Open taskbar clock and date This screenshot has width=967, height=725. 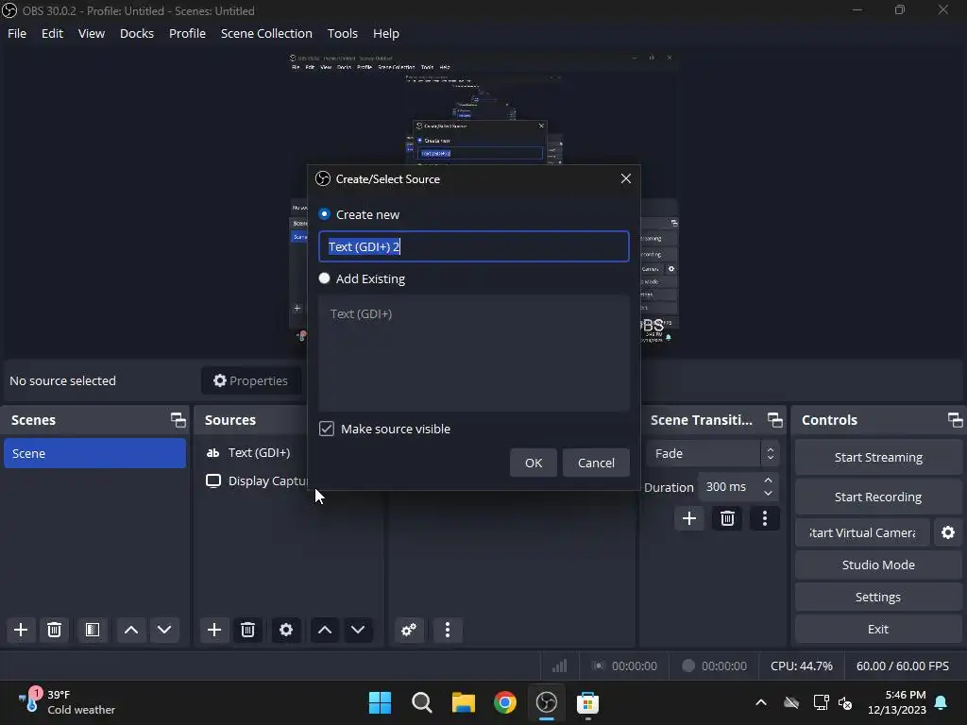point(897,702)
